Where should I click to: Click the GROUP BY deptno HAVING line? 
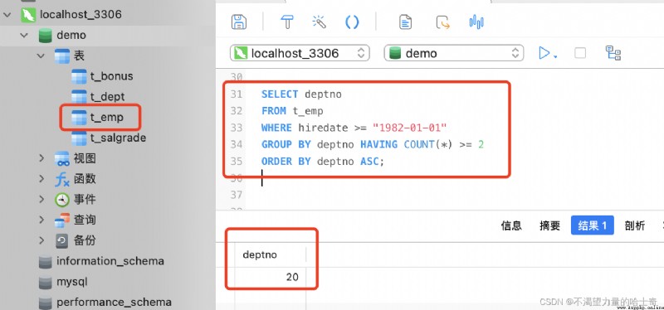tap(373, 144)
